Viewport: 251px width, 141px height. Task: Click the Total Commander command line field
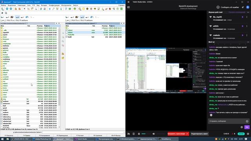tap(83, 132)
